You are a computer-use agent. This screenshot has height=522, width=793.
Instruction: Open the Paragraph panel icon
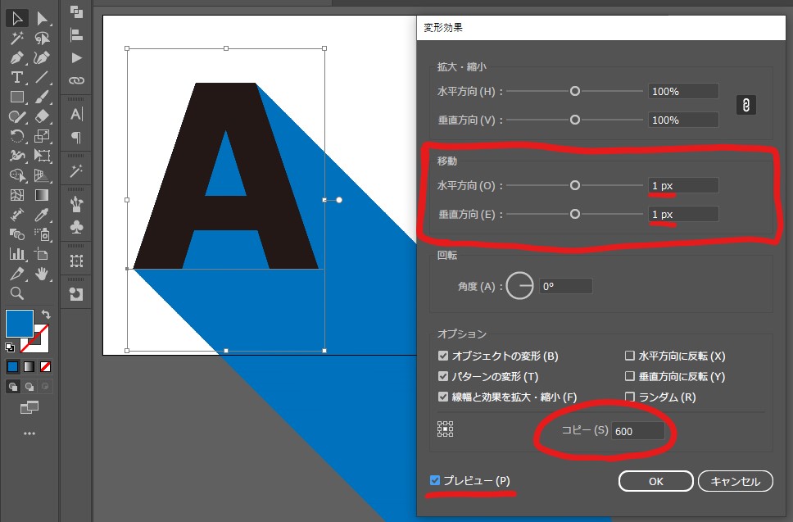coord(76,137)
